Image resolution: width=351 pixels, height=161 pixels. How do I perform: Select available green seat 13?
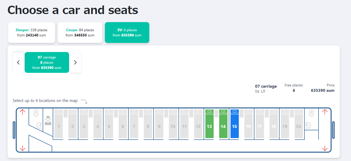coord(209,124)
